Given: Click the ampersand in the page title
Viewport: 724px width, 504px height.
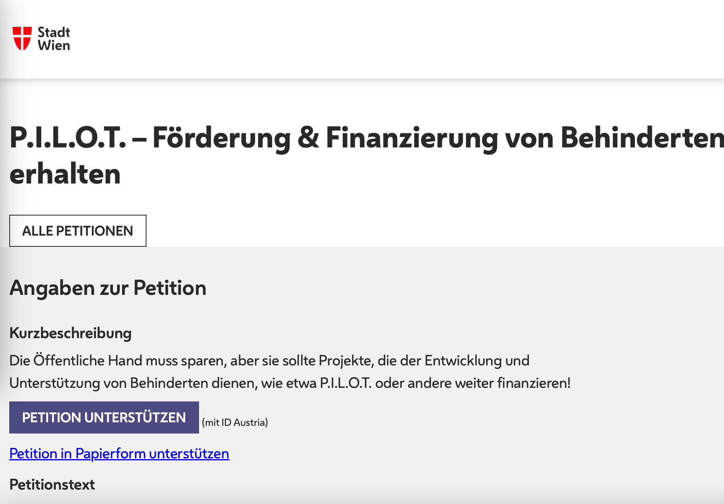Looking at the screenshot, I should pos(308,138).
